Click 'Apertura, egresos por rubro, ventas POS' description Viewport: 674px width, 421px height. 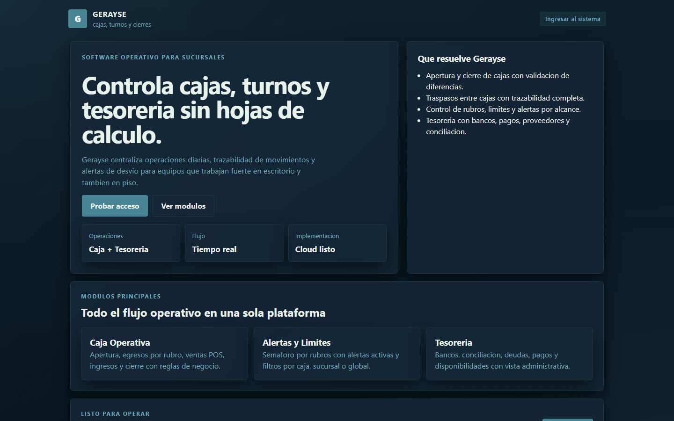coord(157,360)
